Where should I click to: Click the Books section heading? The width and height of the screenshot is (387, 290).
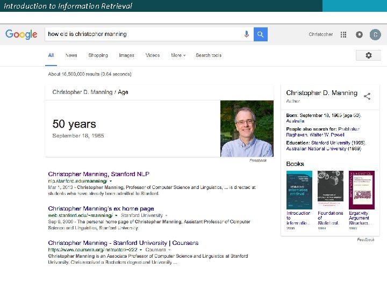(x=295, y=164)
